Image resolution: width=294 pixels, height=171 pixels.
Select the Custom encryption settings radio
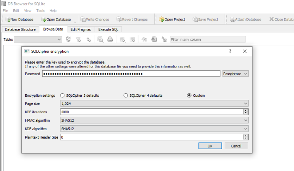click(x=189, y=95)
